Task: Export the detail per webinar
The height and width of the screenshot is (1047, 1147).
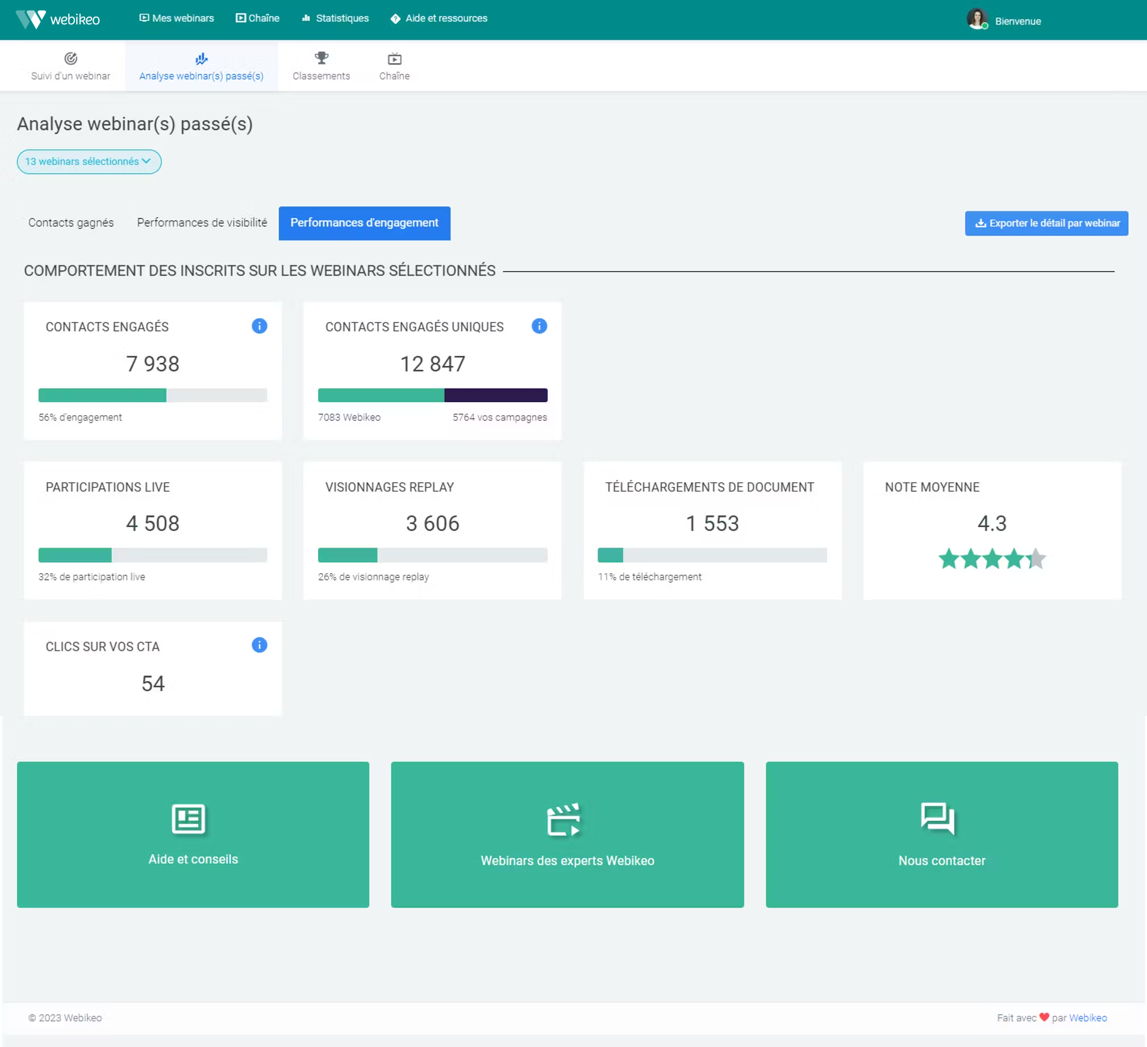Action: [1046, 223]
